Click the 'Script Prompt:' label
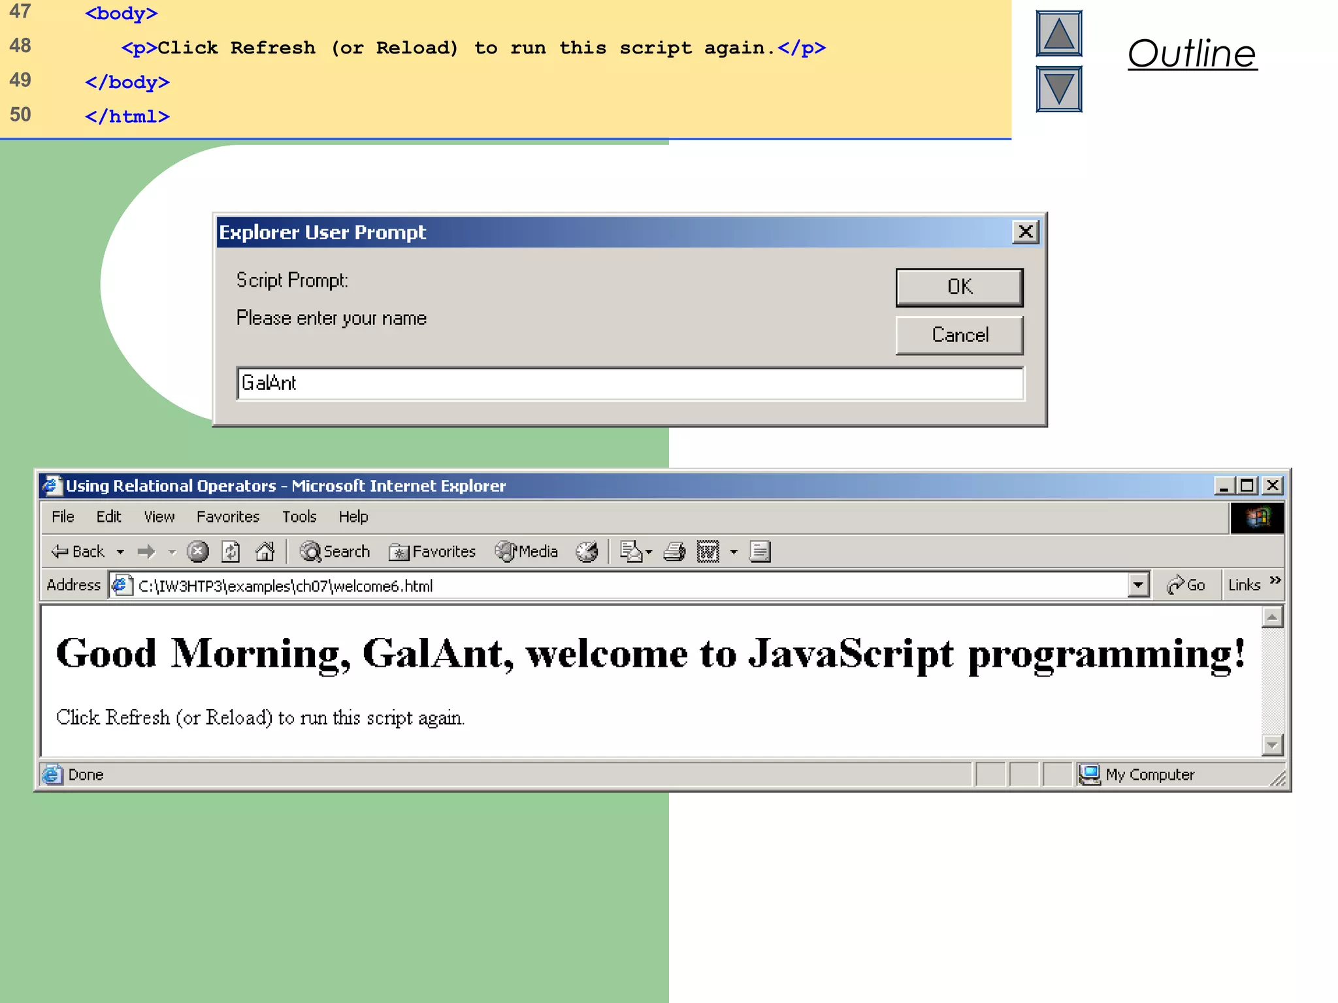 point(292,280)
